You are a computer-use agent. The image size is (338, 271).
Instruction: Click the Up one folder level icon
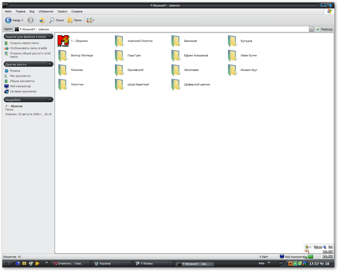point(42,20)
